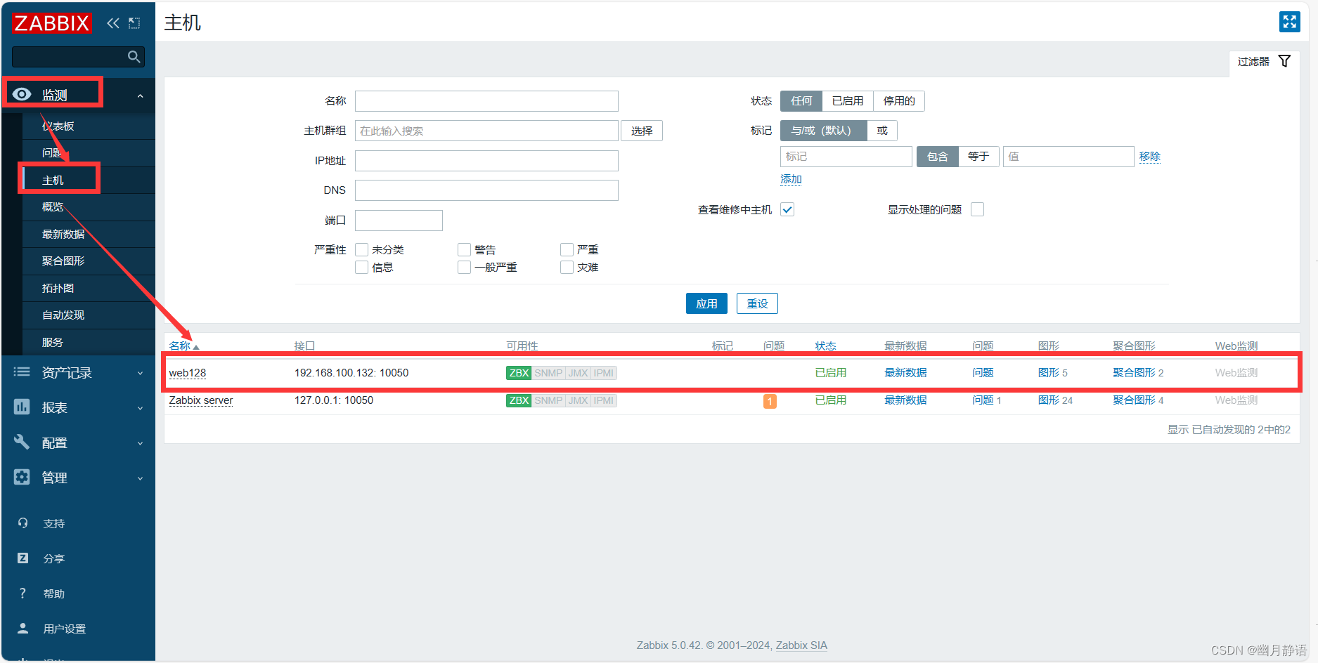Click JMX badge in web128 row
Viewport: 1318px width, 663px height.
[578, 373]
